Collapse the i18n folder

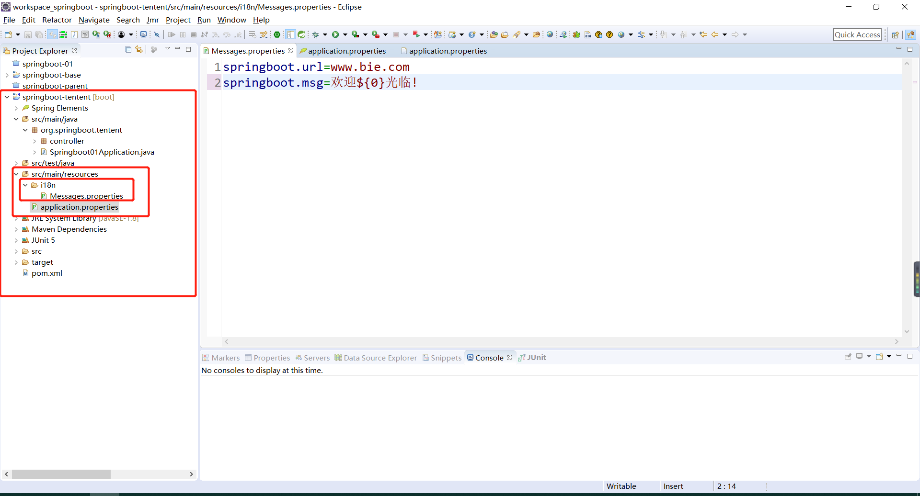[x=25, y=185]
